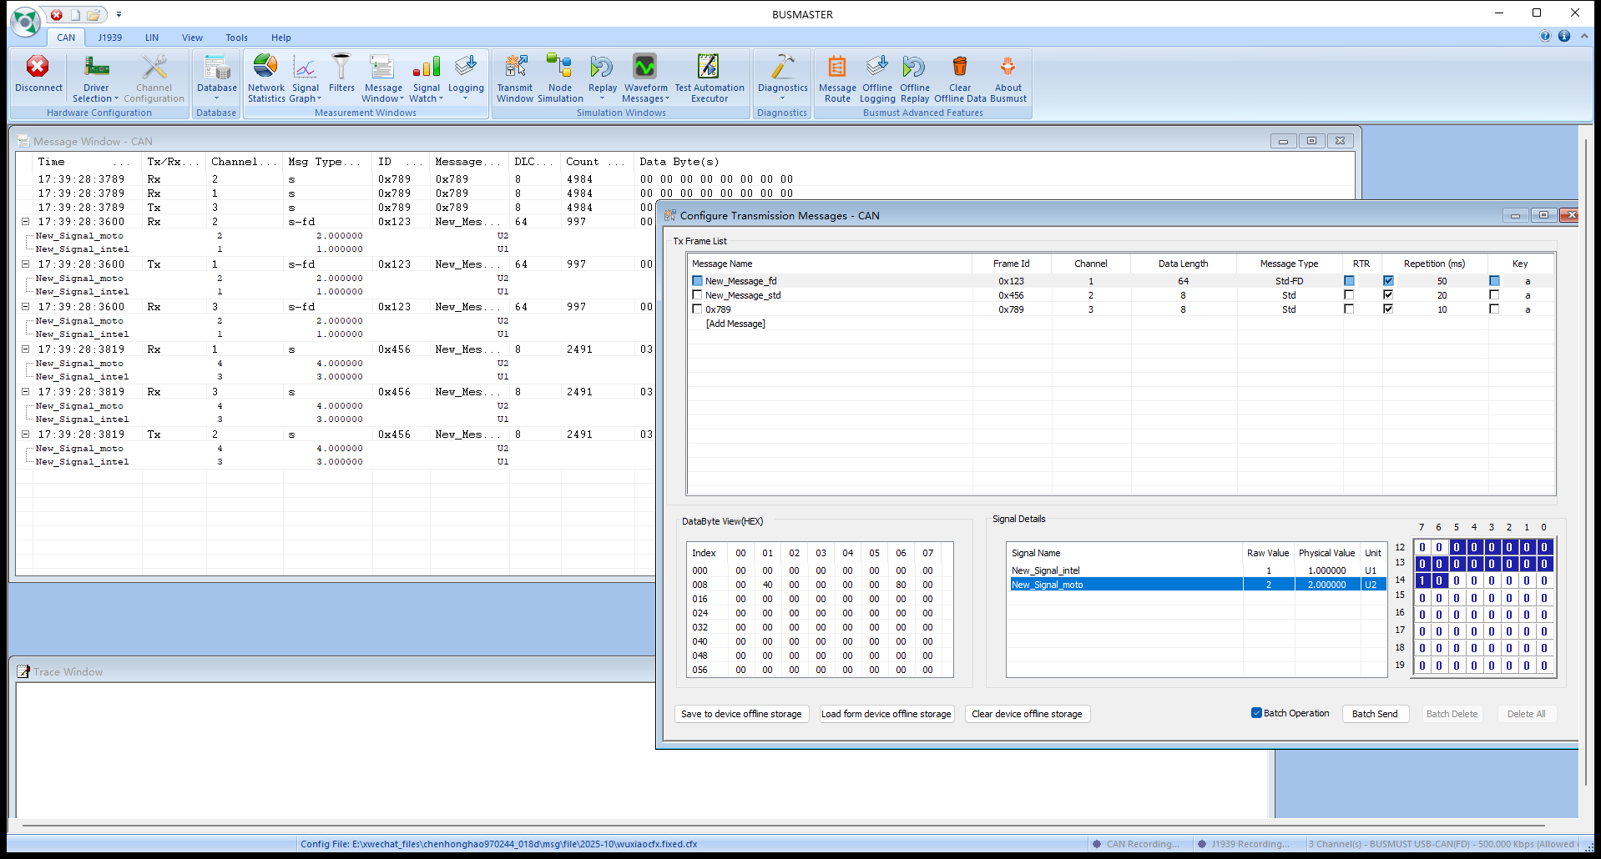Viewport: 1601px width, 859px height.
Task: Toggle checkbox before New_Message_fd
Action: click(x=697, y=281)
